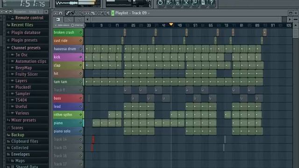
Task: Click the zoom-out minus button
Action: pyautogui.click(x=296, y=19)
